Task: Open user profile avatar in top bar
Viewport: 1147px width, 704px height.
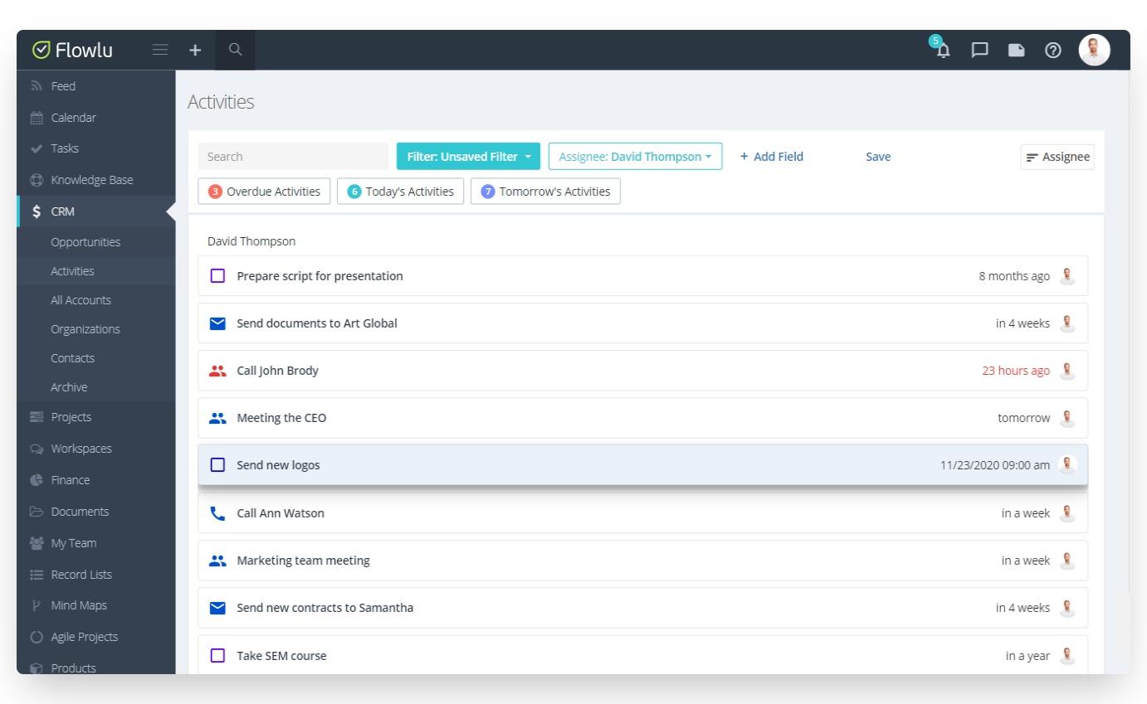Action: click(1094, 50)
